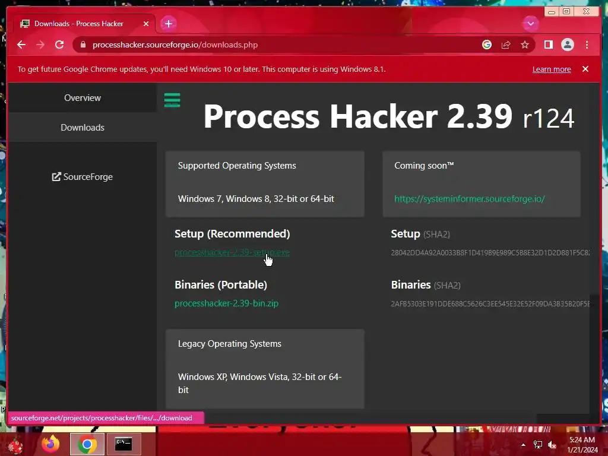Viewport: 608px width, 456px height.
Task: Open the Overview sidebar item
Action: (x=83, y=98)
